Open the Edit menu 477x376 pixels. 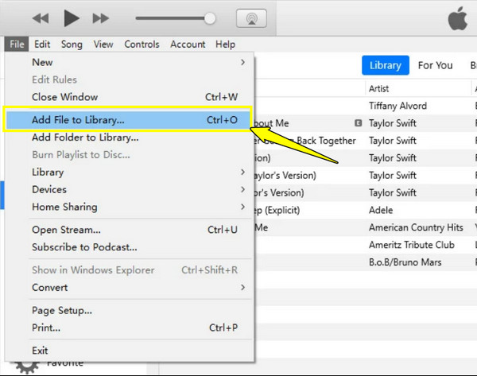tap(42, 45)
